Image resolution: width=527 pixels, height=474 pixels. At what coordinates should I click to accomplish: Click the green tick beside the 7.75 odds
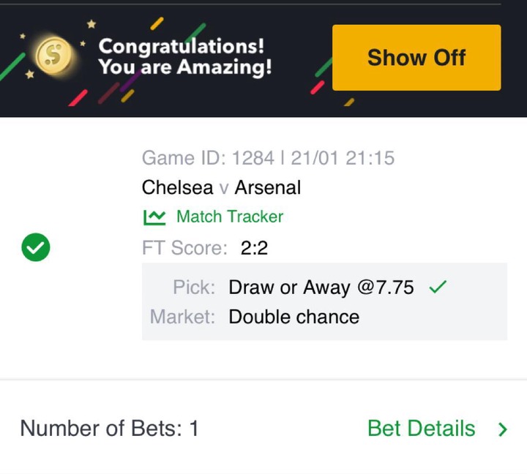pos(438,287)
